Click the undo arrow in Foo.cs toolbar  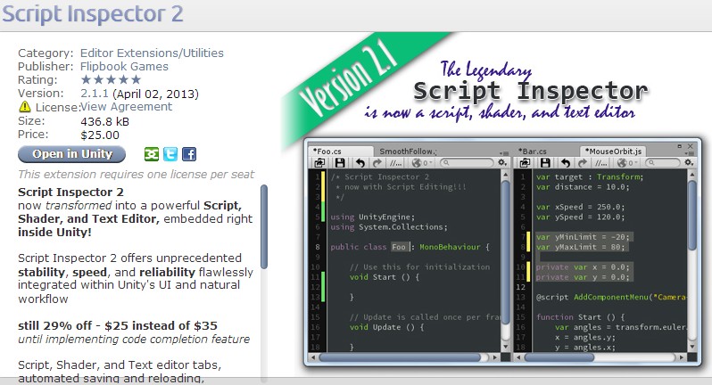360,162
